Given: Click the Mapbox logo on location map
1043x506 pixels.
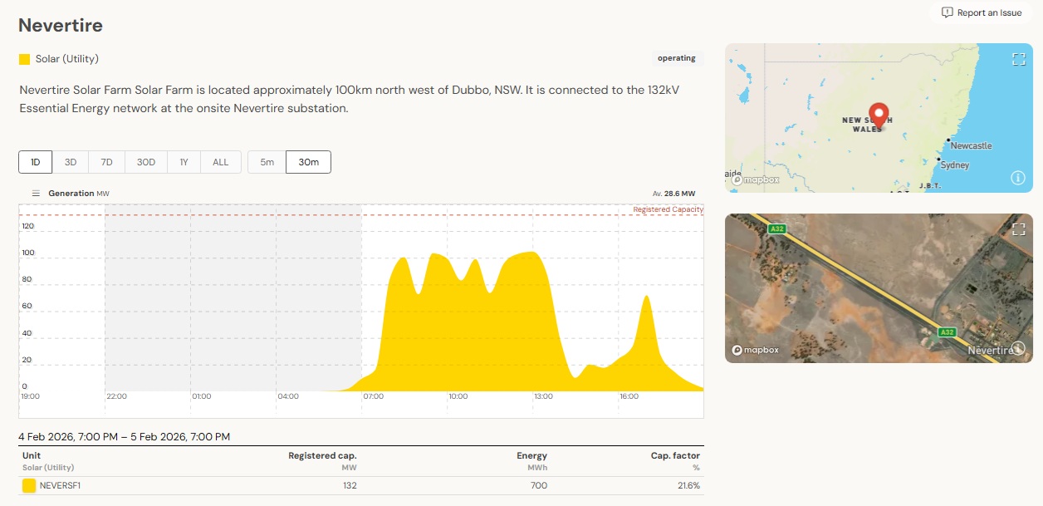Looking at the screenshot, I should 755,179.
